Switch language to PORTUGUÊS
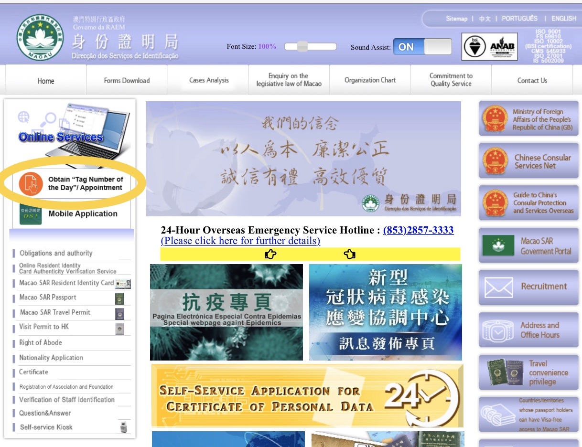The image size is (582, 447). pos(519,18)
